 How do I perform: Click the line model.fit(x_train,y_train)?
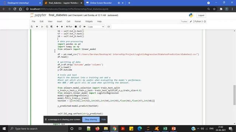click(73, 98)
